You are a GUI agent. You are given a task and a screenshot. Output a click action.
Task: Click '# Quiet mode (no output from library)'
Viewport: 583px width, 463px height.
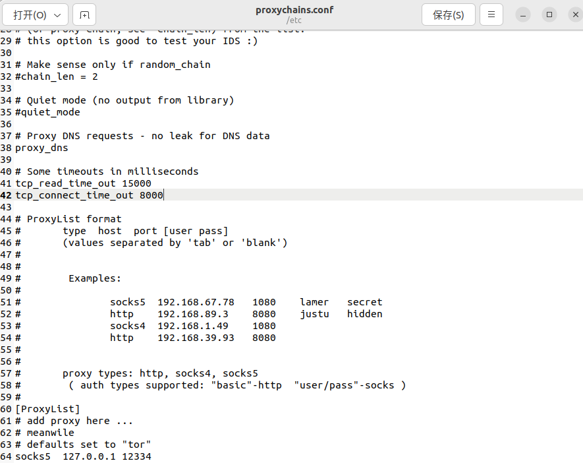click(125, 100)
